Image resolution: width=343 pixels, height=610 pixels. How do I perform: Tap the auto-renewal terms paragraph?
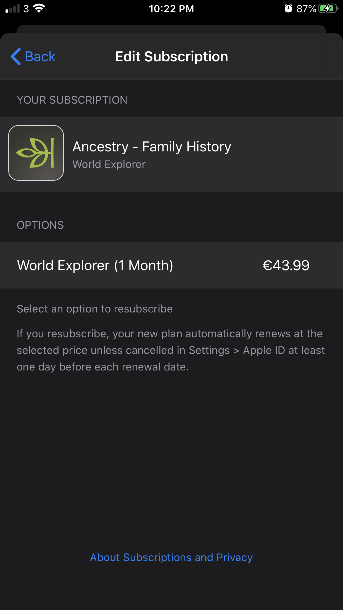coord(171,350)
